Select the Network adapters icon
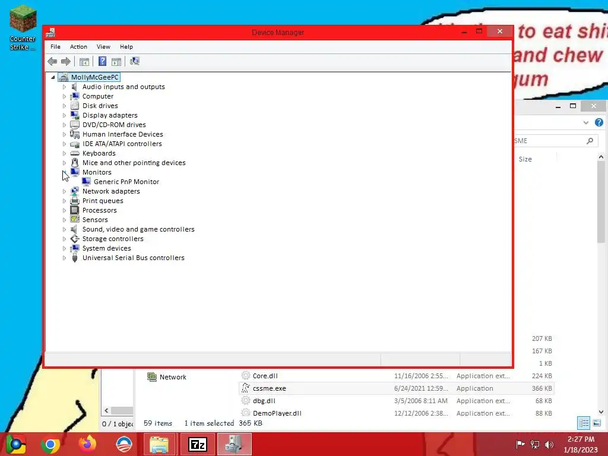The height and width of the screenshot is (456, 608). point(75,191)
